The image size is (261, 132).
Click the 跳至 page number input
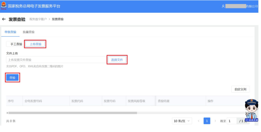pos(232,121)
